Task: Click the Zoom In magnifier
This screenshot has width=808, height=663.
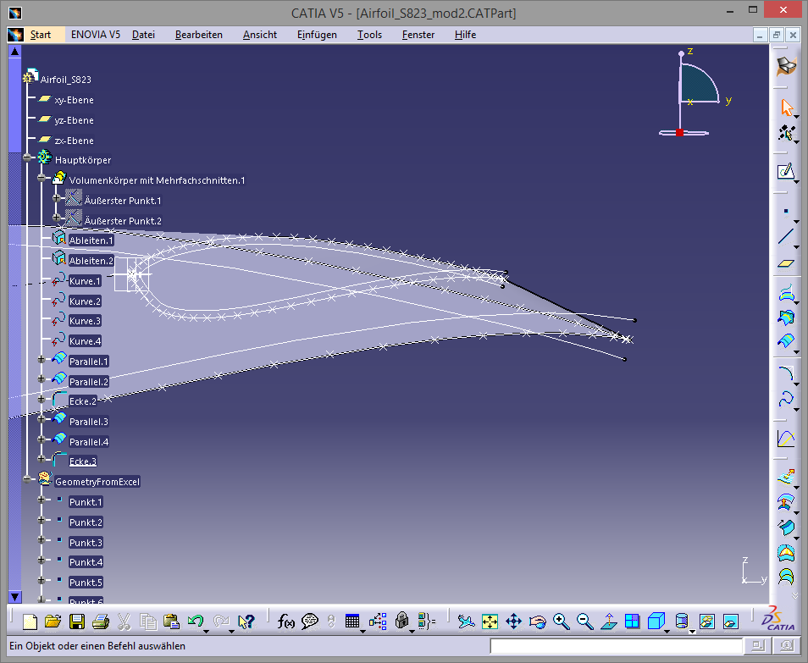Action: [x=562, y=622]
